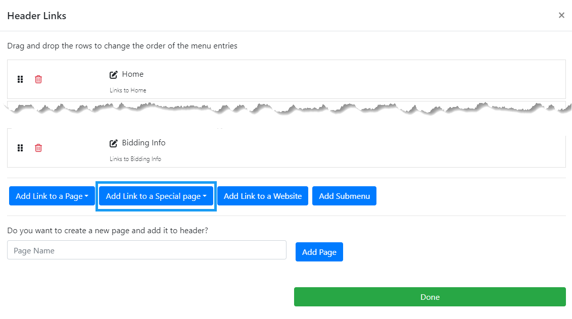The width and height of the screenshot is (572, 319).
Task: Click the Add Link to a Website button
Action: [x=263, y=196]
